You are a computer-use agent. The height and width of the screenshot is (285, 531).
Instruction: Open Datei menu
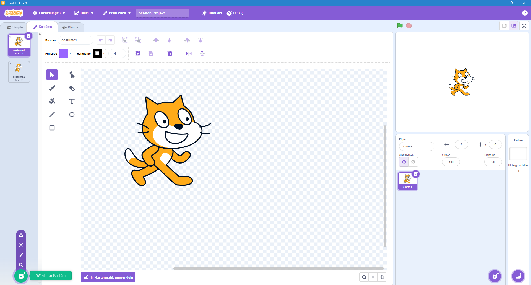[84, 13]
